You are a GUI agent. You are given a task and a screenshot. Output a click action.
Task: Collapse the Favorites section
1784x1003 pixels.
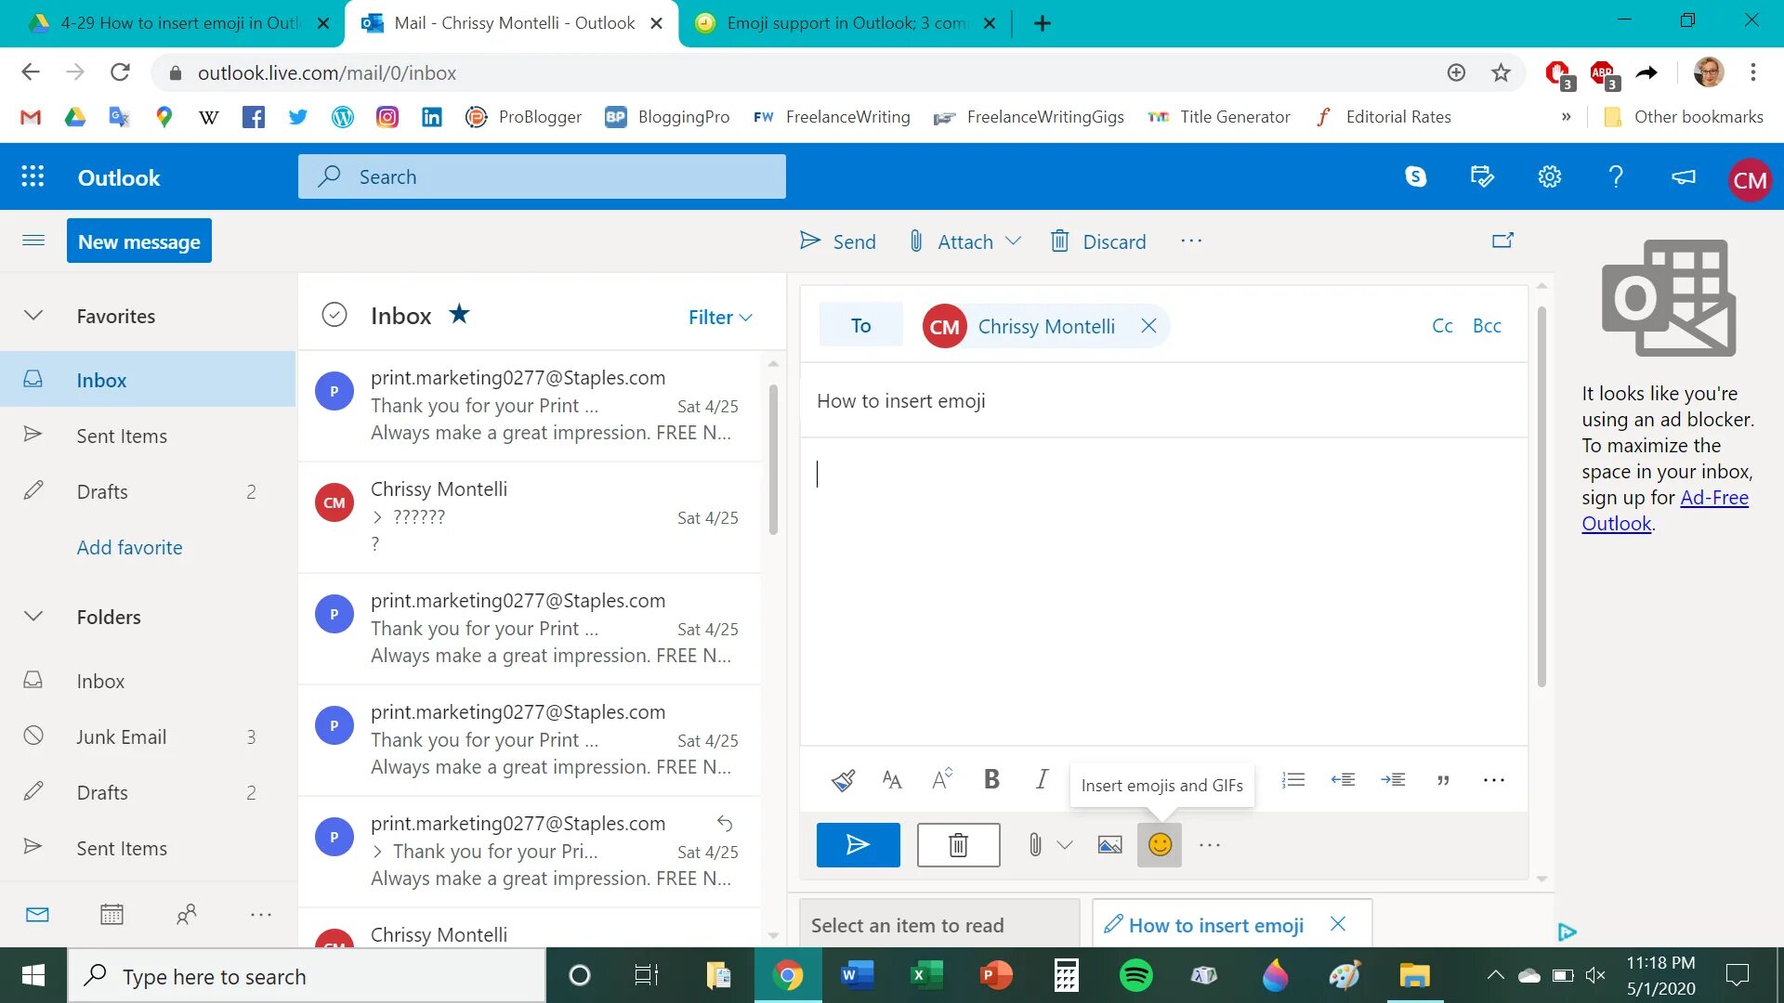33,316
